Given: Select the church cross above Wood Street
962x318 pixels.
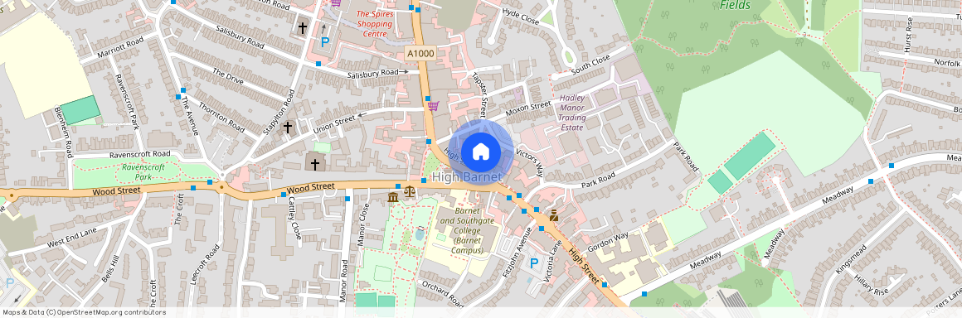Looking at the screenshot, I should [x=315, y=164].
